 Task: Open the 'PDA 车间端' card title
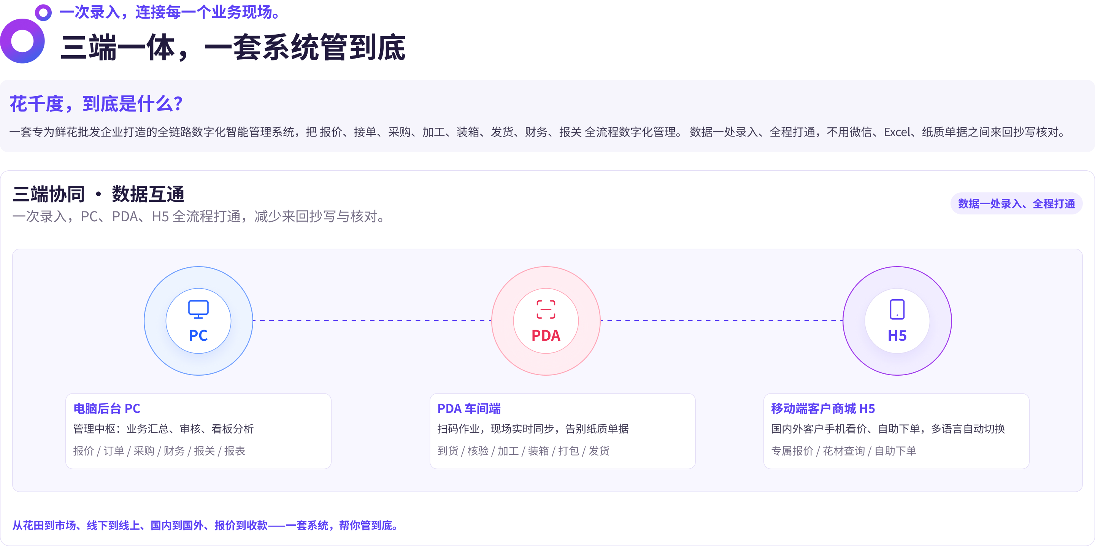[x=469, y=408]
